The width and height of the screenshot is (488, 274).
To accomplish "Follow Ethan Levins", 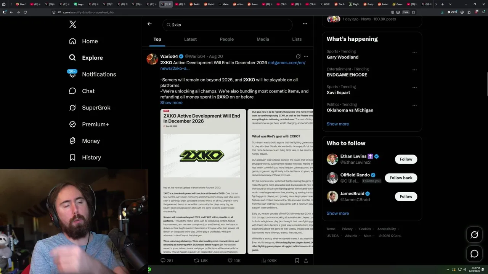I will (406, 159).
